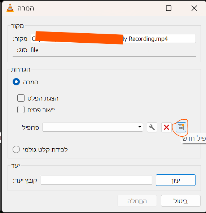The height and width of the screenshot is (213, 206).
Task: Click the create new profile icon
Action: click(x=181, y=127)
